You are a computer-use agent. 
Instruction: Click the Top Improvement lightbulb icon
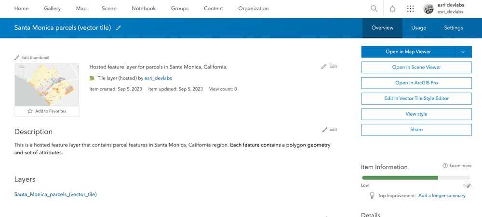click(x=372, y=195)
